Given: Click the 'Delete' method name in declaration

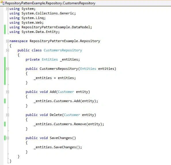Looking at the screenshot, I should (56, 115).
